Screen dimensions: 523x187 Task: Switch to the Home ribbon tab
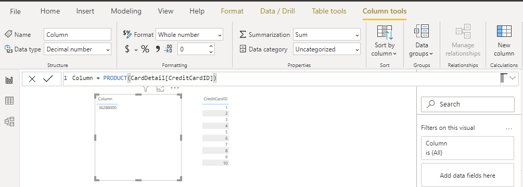tap(50, 11)
